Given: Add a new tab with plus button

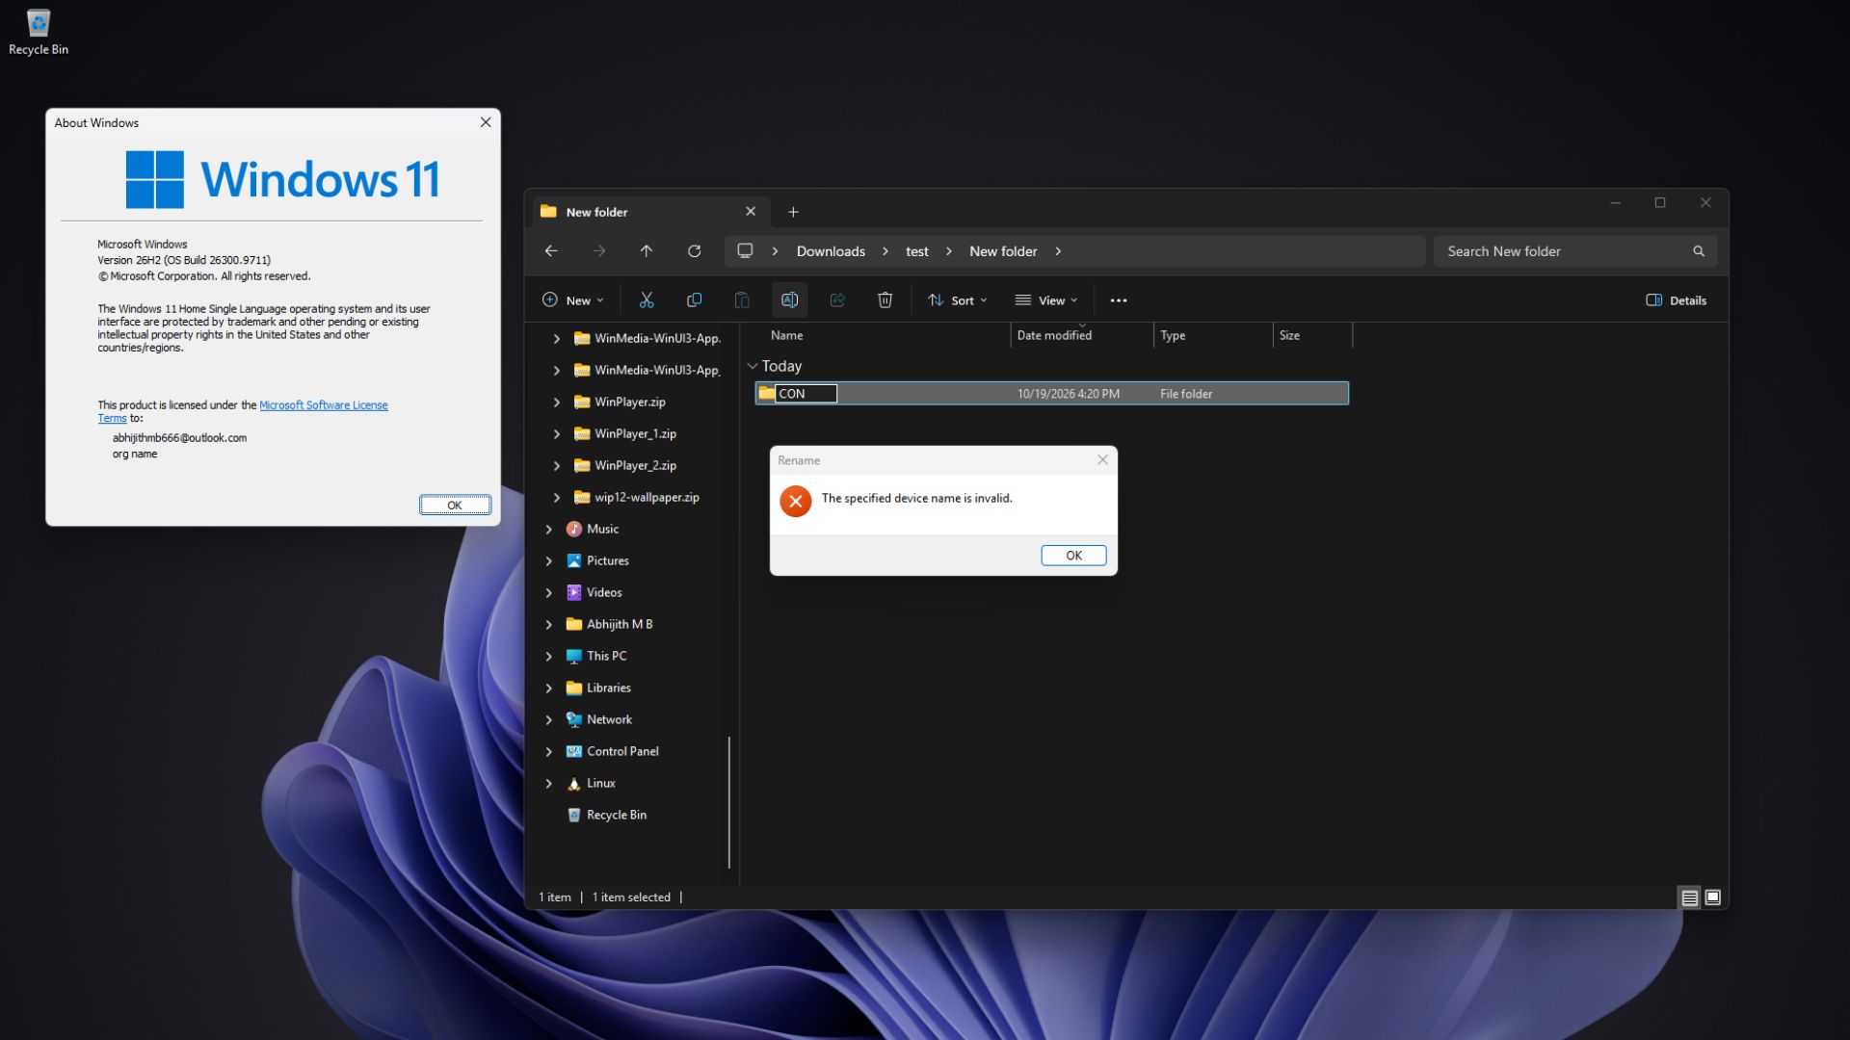Looking at the screenshot, I should [x=793, y=212].
